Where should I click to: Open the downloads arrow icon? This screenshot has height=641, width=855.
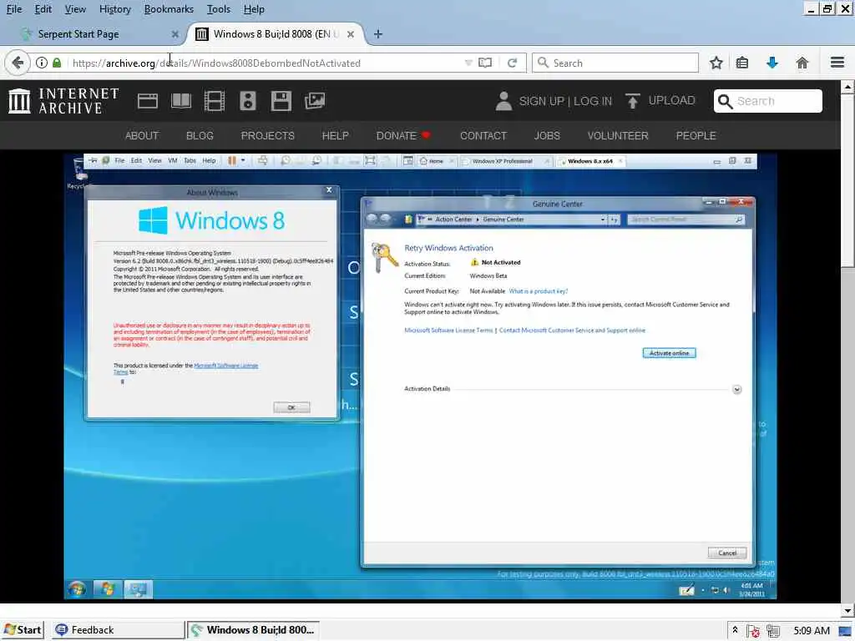point(772,63)
